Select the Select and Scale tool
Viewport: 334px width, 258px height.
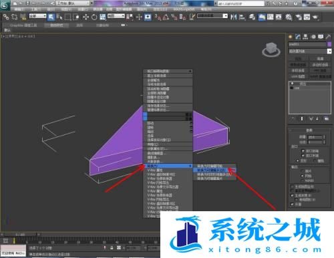(103, 17)
